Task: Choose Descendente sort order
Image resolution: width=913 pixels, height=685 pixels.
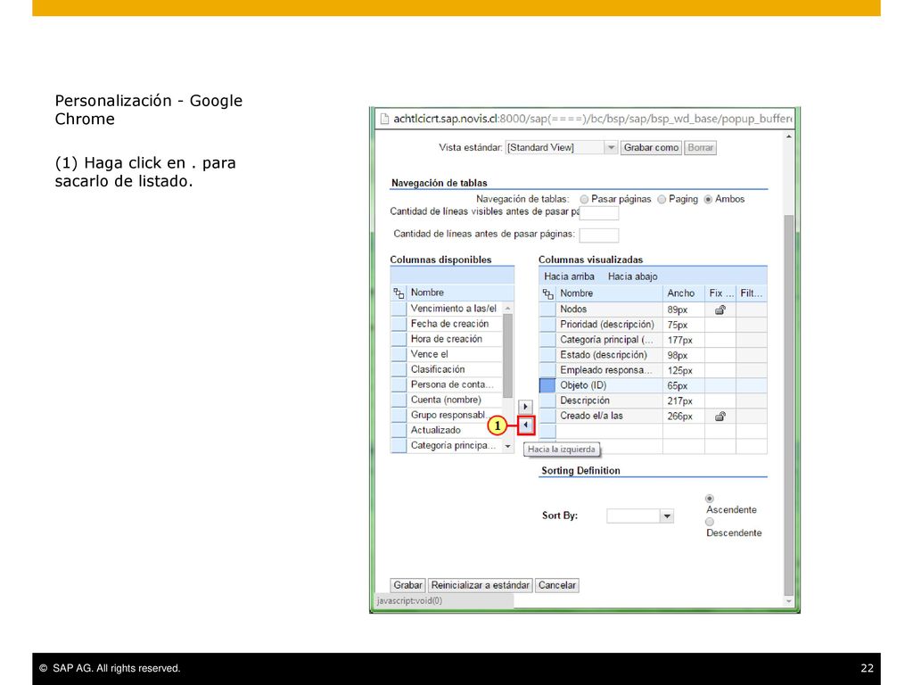Action: pyautogui.click(x=709, y=522)
